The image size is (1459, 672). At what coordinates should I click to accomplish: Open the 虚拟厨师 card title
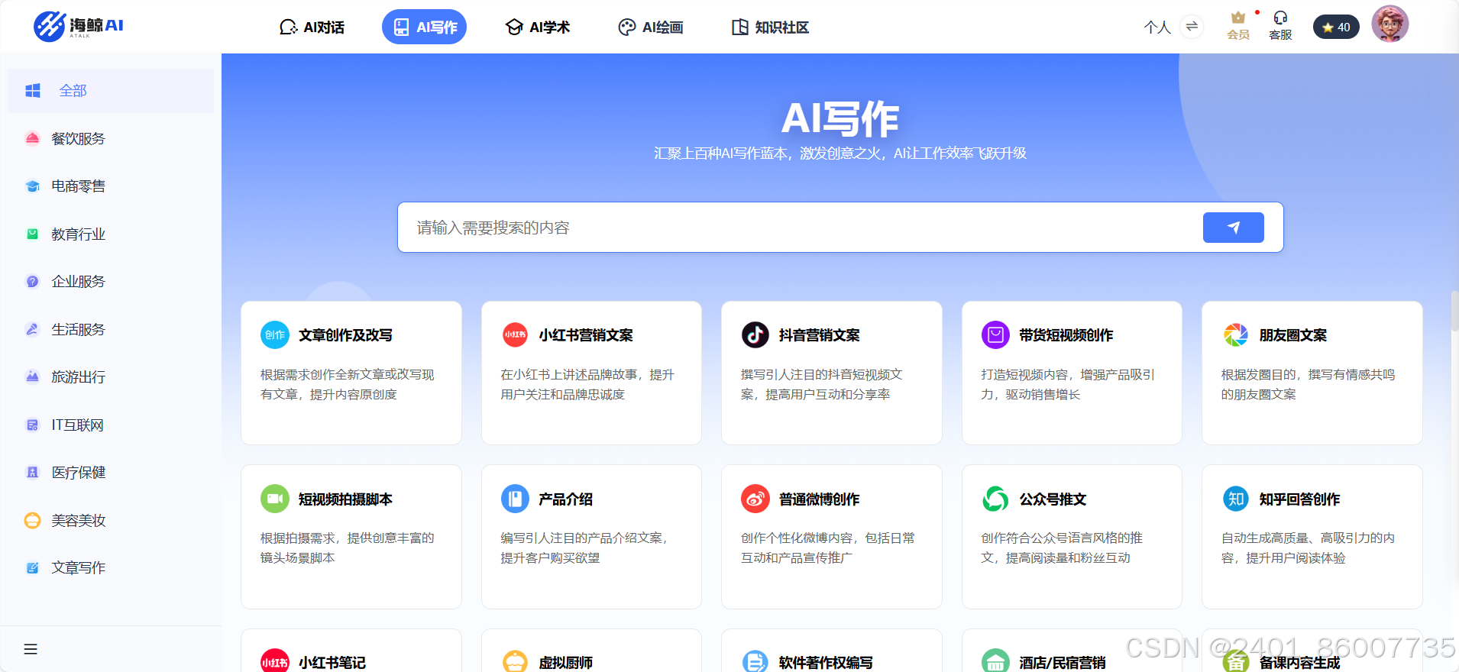coord(566,663)
